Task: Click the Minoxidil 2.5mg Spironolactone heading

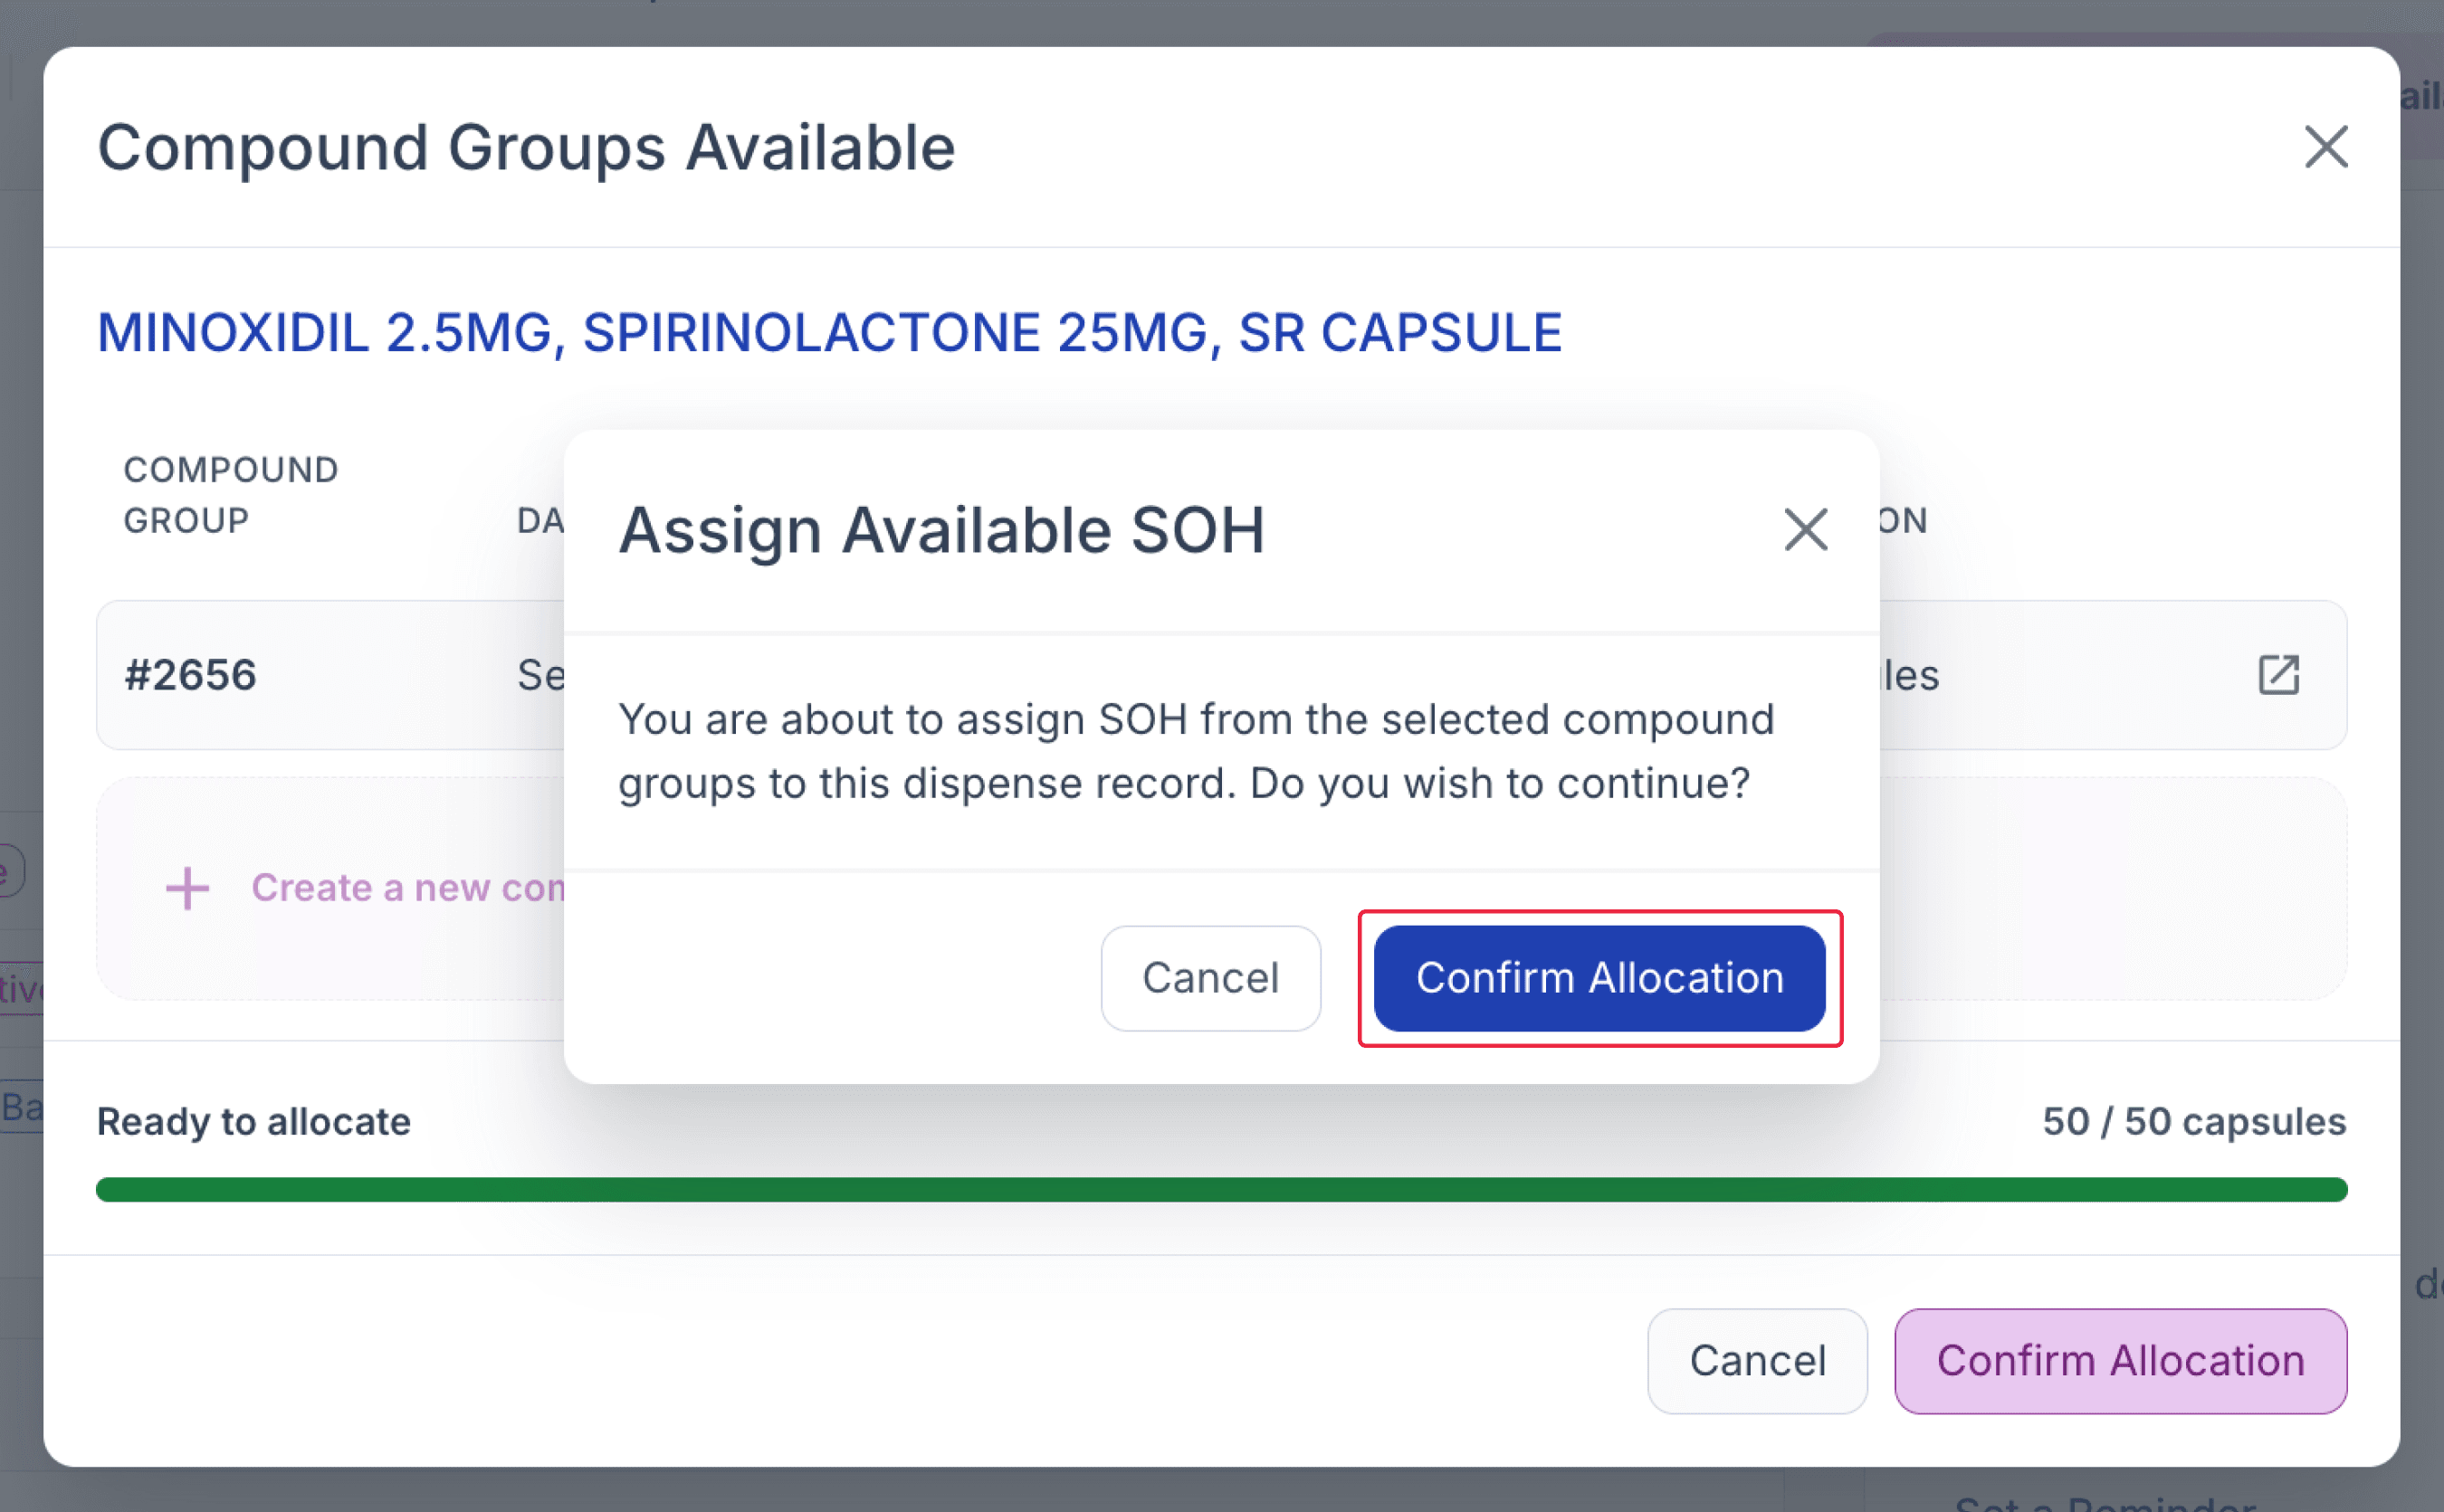Action: tap(828, 333)
